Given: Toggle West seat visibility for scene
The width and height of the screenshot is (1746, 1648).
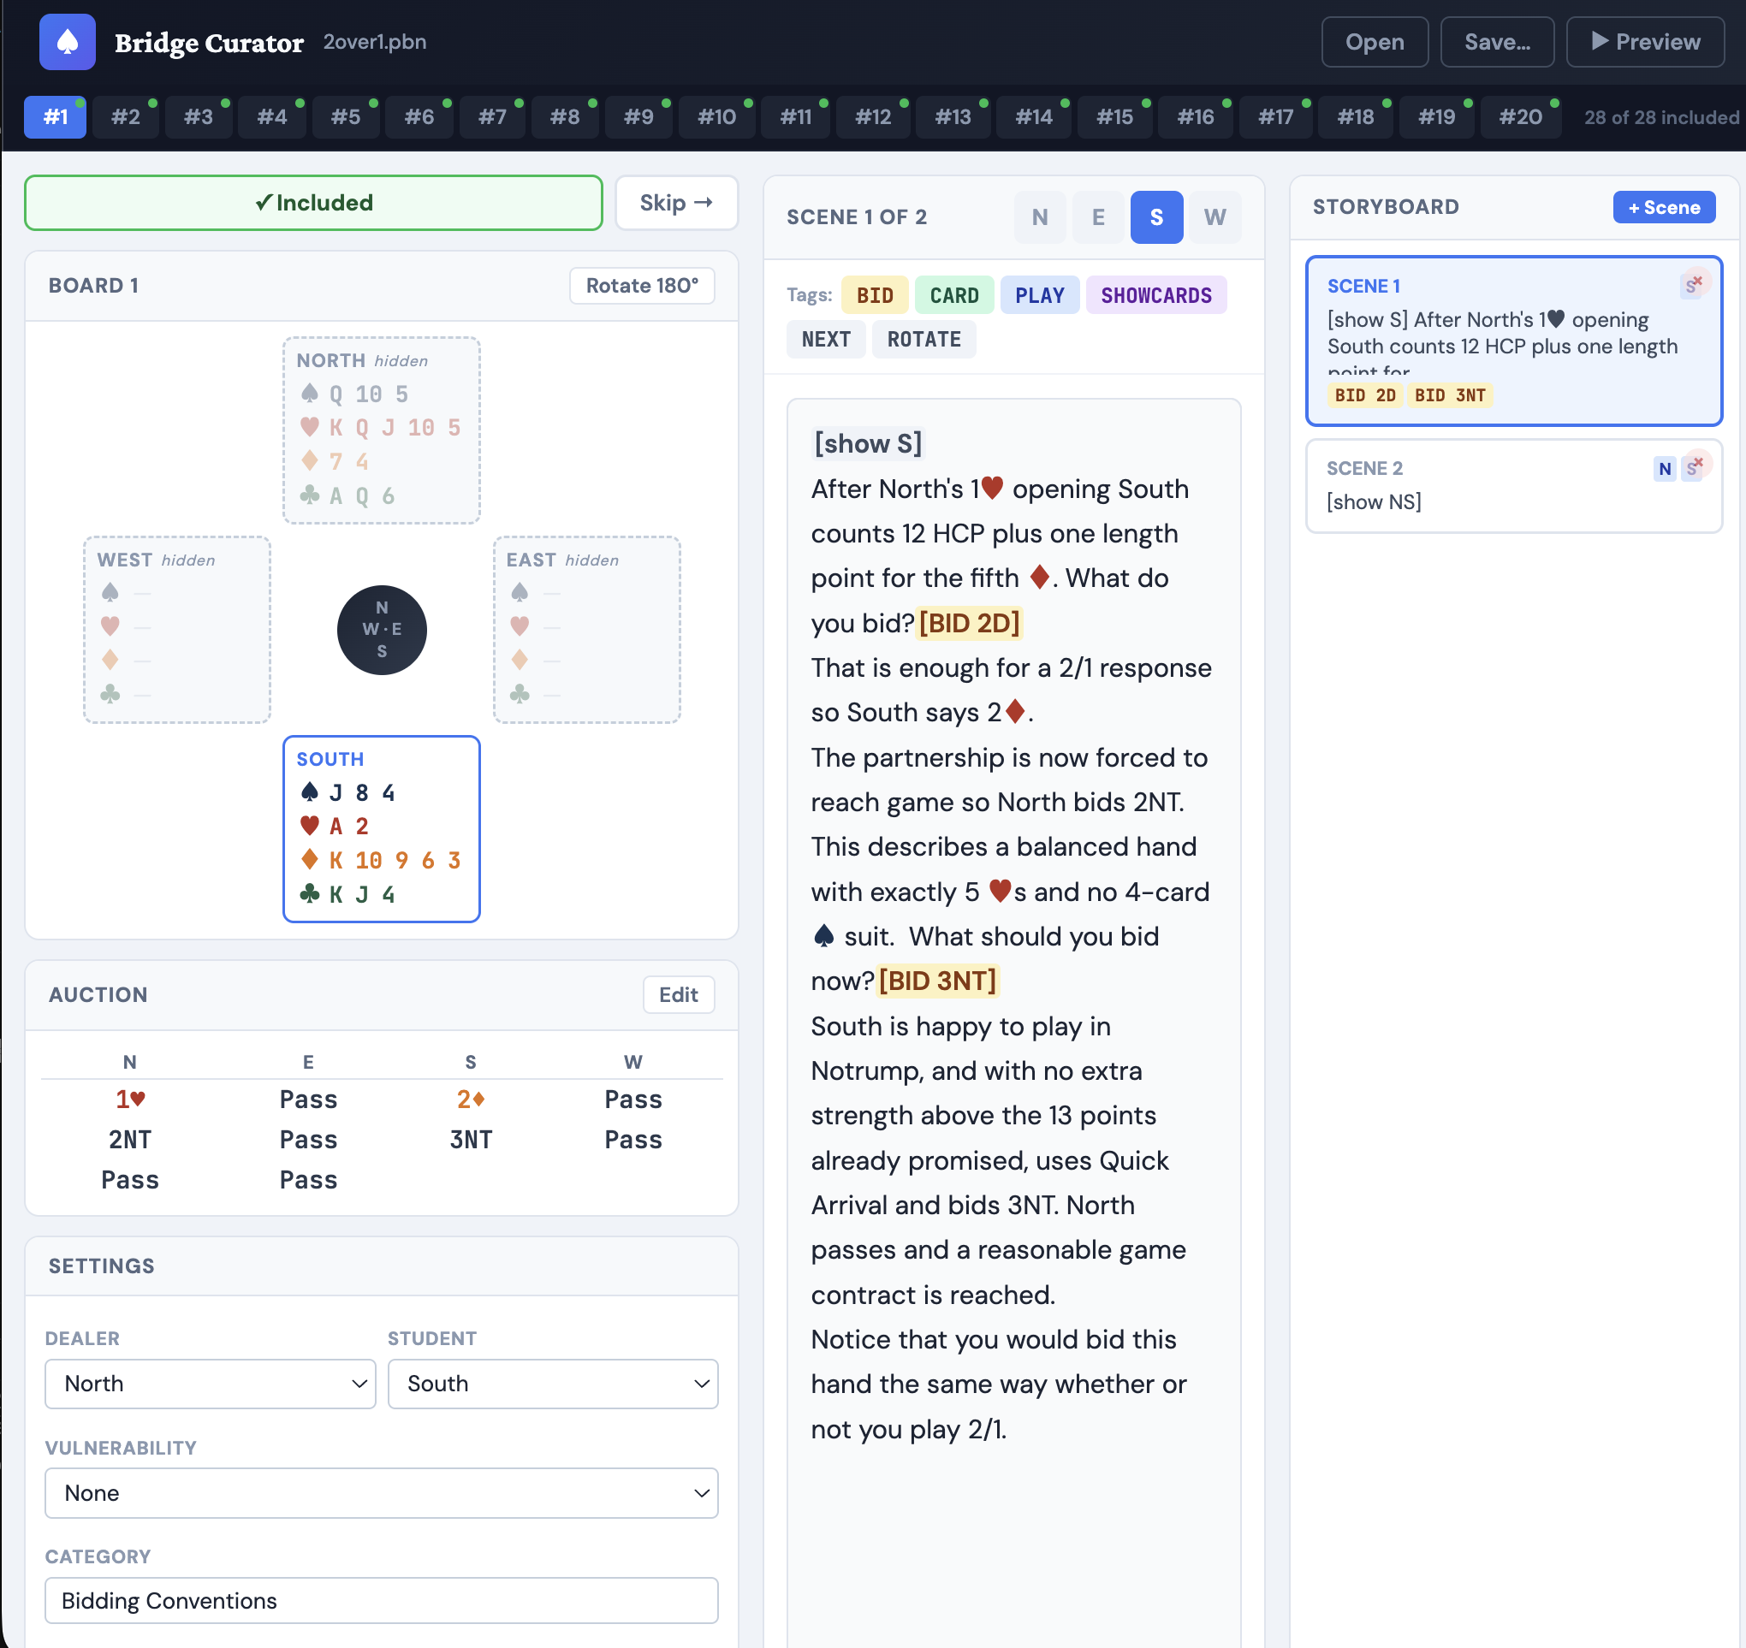Looking at the screenshot, I should coord(1214,217).
